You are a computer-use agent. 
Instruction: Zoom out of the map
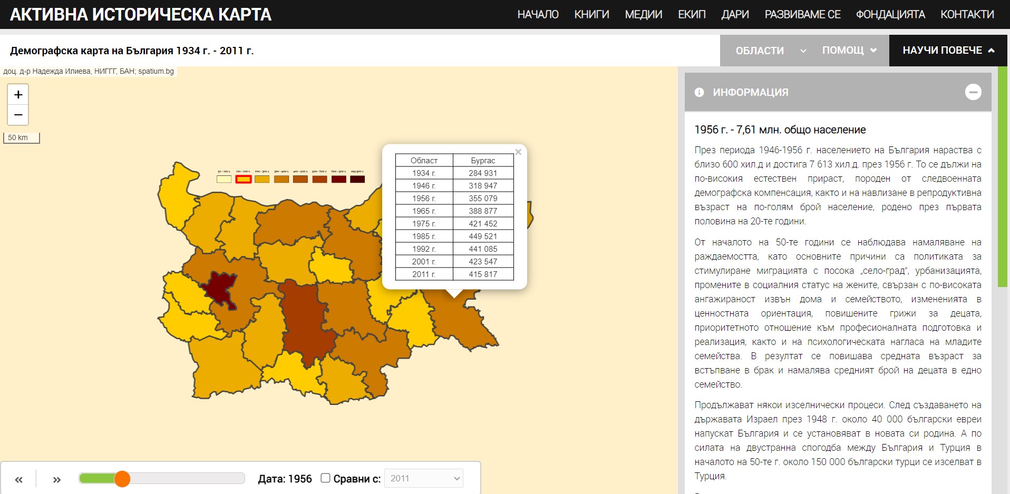point(18,115)
